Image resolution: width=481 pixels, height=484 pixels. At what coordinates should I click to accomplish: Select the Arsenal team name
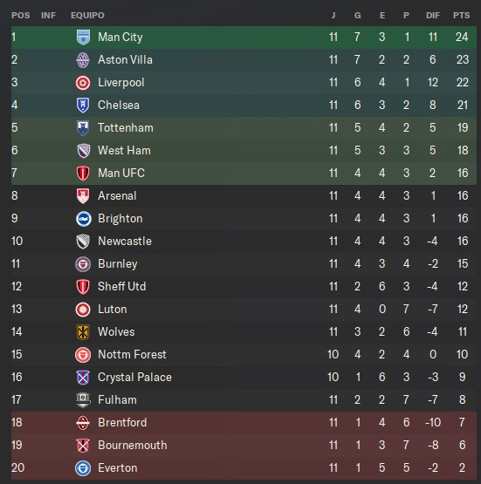pyautogui.click(x=117, y=195)
